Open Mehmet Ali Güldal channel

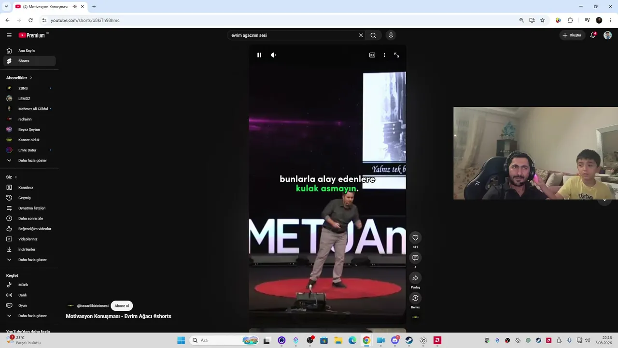click(x=29, y=109)
